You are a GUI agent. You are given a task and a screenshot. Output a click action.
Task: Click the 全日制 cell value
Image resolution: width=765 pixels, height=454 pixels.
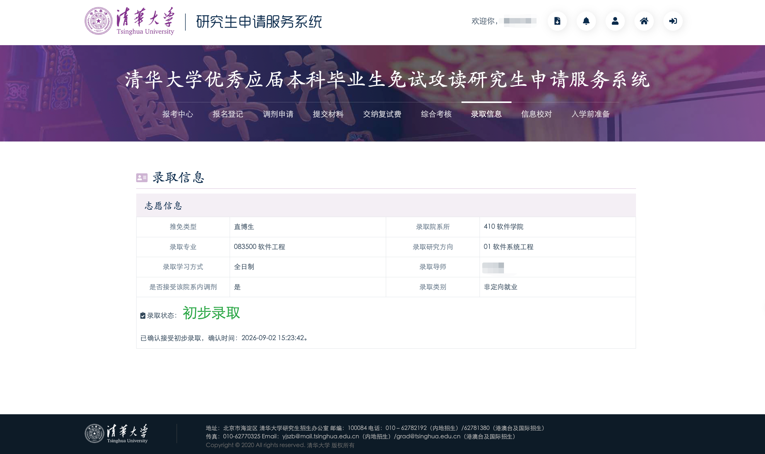coord(244,267)
